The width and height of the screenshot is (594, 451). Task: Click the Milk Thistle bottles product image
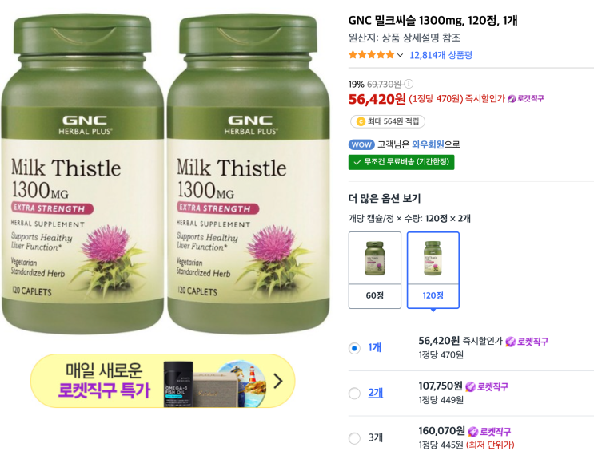click(x=165, y=174)
